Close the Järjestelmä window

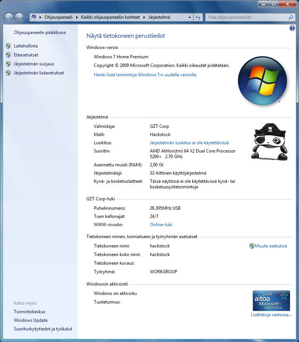[x=287, y=4]
